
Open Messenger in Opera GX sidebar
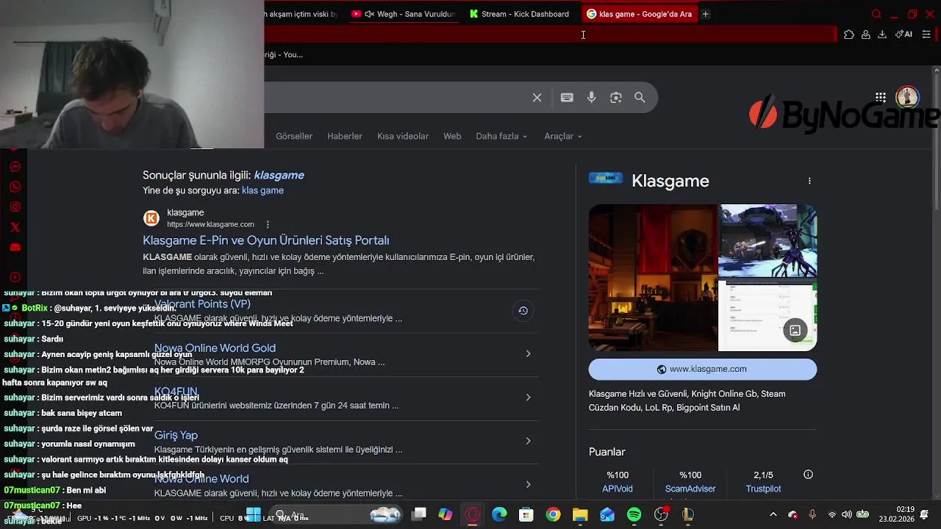[15, 167]
